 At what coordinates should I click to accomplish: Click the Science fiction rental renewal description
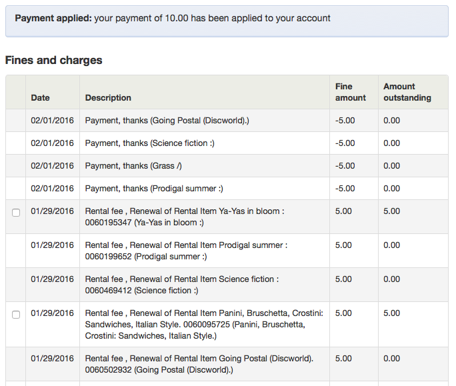(181, 285)
